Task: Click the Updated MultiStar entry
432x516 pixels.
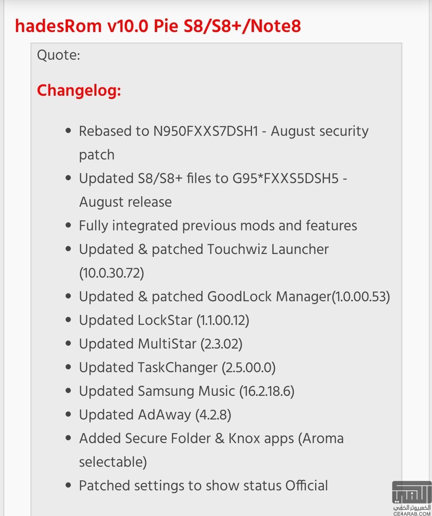Action: 160,344
